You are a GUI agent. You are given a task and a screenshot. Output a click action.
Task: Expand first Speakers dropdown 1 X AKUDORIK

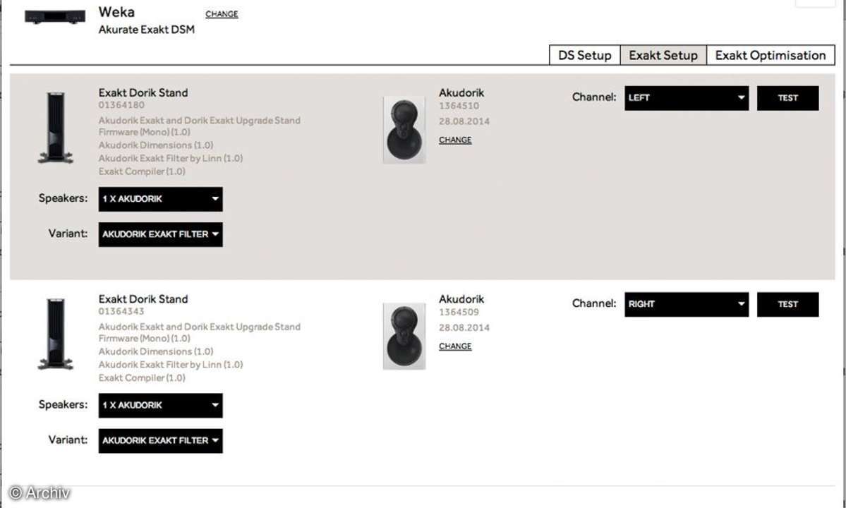[160, 199]
